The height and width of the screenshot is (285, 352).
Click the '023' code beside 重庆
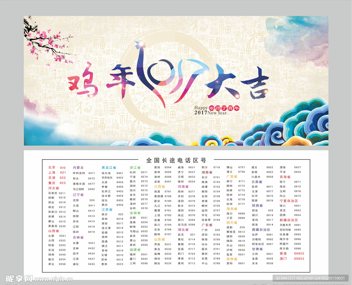click(63, 183)
